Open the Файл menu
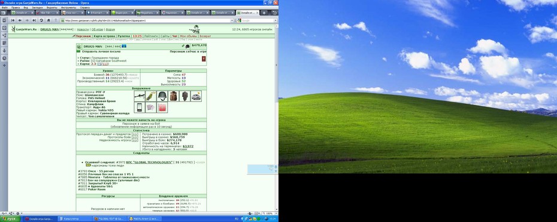 click(5, 7)
